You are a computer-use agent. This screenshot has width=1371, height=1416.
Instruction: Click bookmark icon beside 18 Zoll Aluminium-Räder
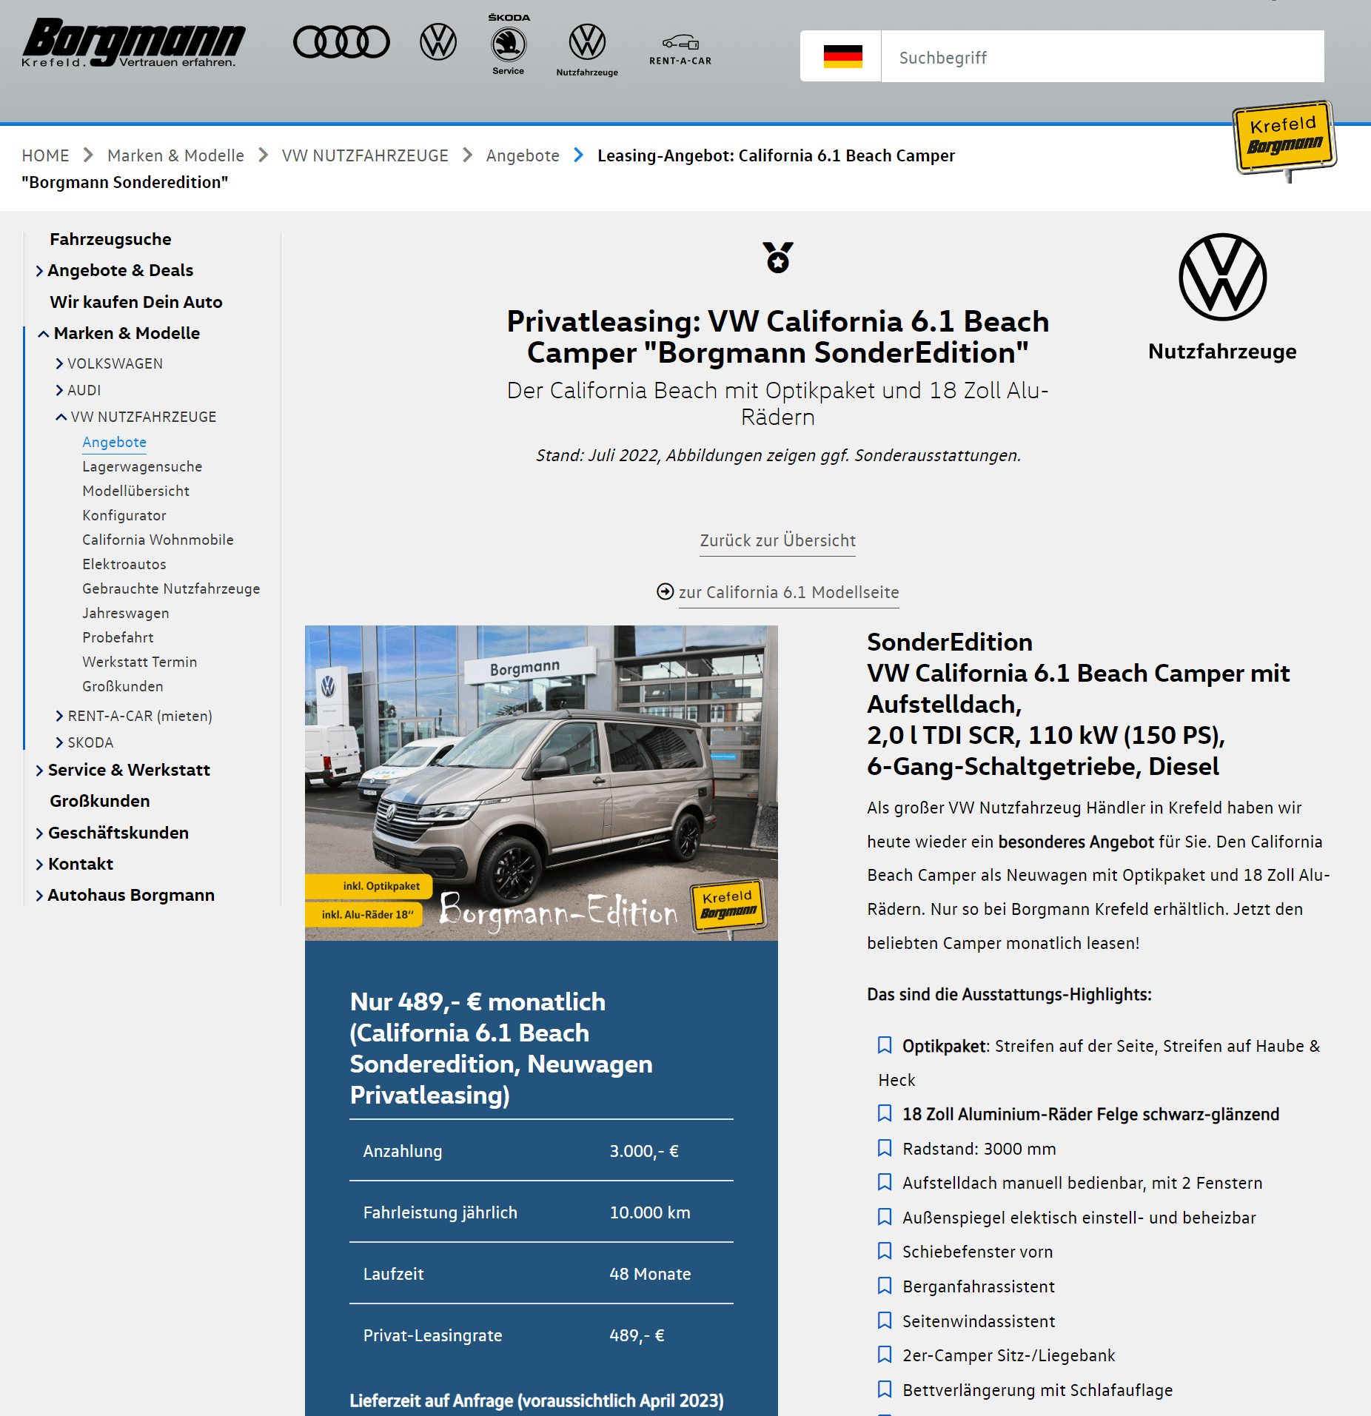click(x=884, y=1113)
